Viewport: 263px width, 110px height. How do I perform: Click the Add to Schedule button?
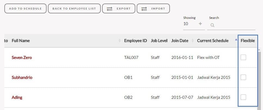pos(25,8)
